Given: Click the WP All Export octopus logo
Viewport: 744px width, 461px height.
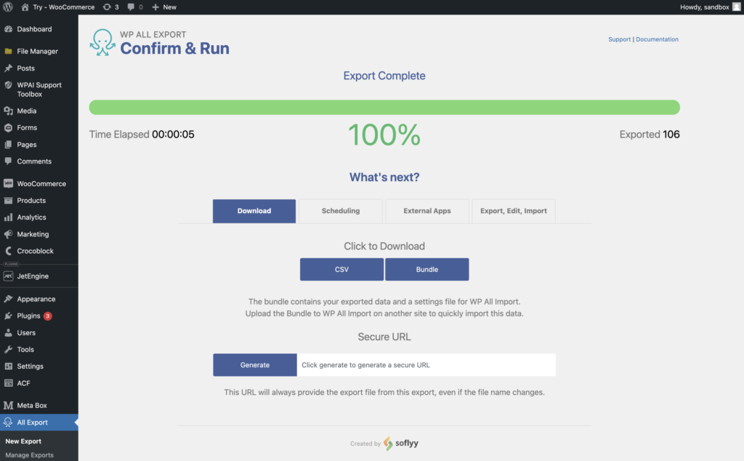Looking at the screenshot, I should point(102,43).
